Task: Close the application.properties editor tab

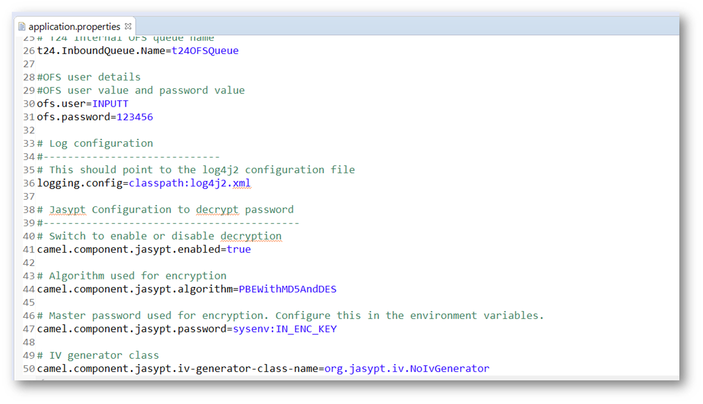Action: [x=128, y=26]
